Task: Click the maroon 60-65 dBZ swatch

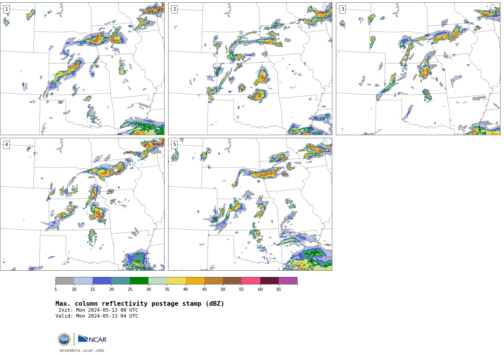Action: click(269, 281)
